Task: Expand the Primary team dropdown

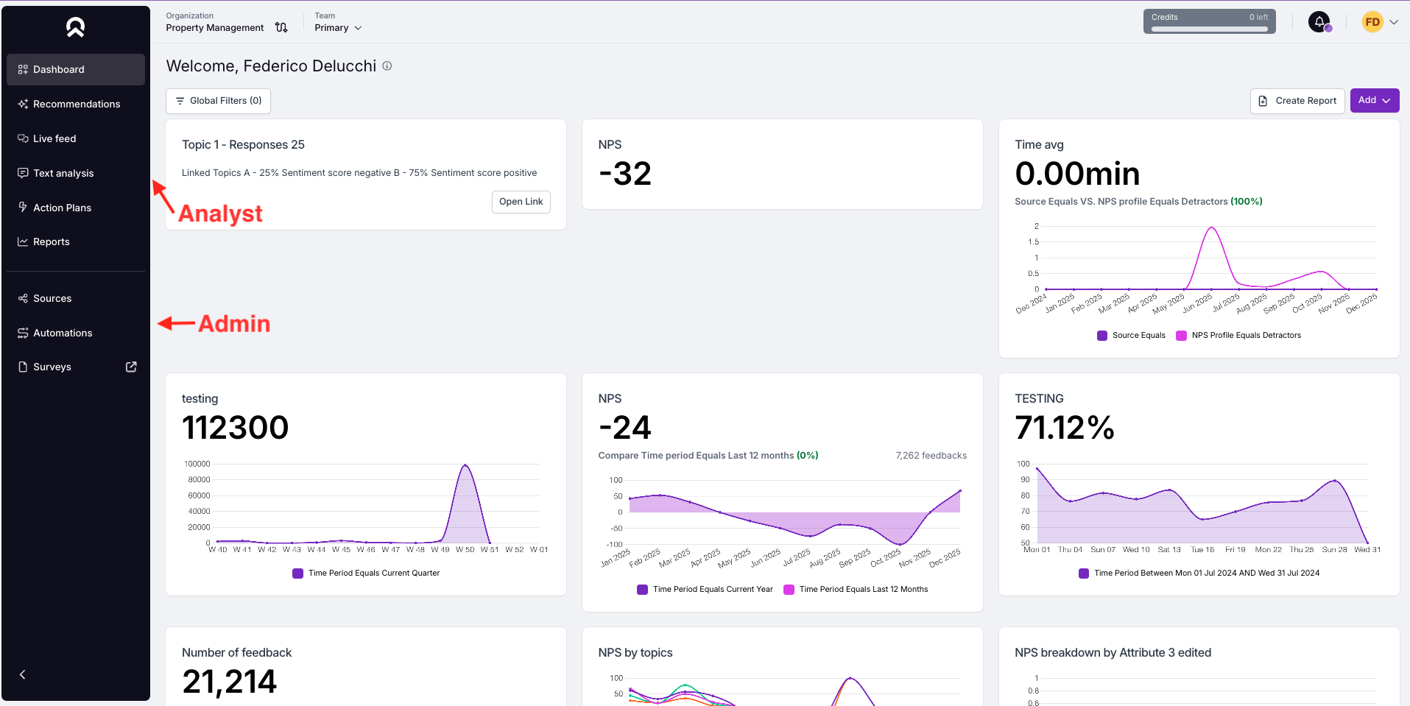Action: click(338, 27)
